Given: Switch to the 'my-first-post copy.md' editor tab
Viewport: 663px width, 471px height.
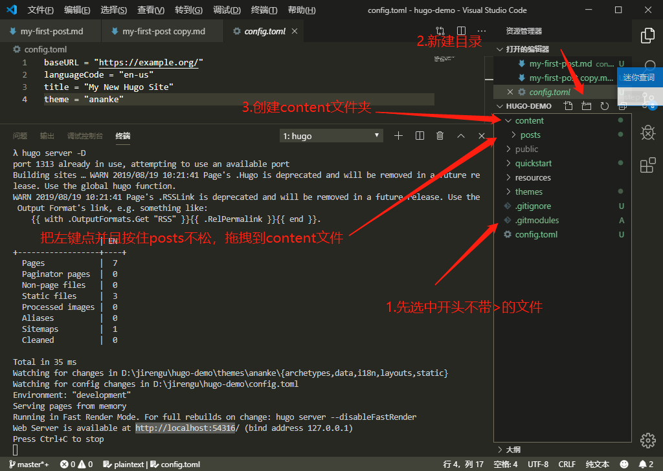Looking at the screenshot, I should coord(163,31).
